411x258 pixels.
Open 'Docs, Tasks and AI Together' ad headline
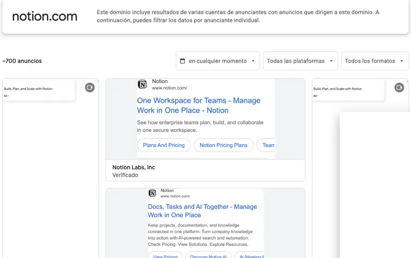pos(202,211)
